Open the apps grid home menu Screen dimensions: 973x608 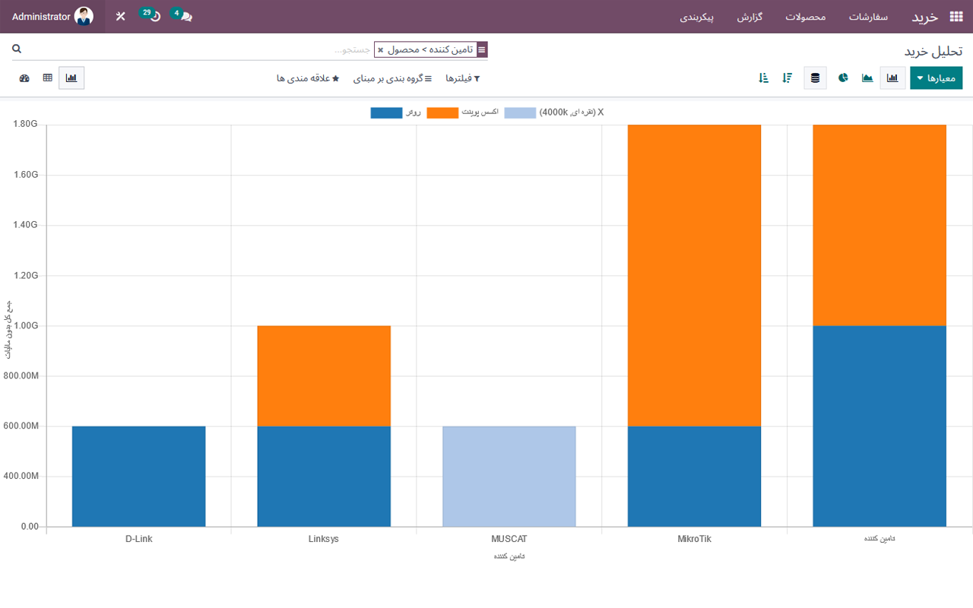click(x=956, y=17)
